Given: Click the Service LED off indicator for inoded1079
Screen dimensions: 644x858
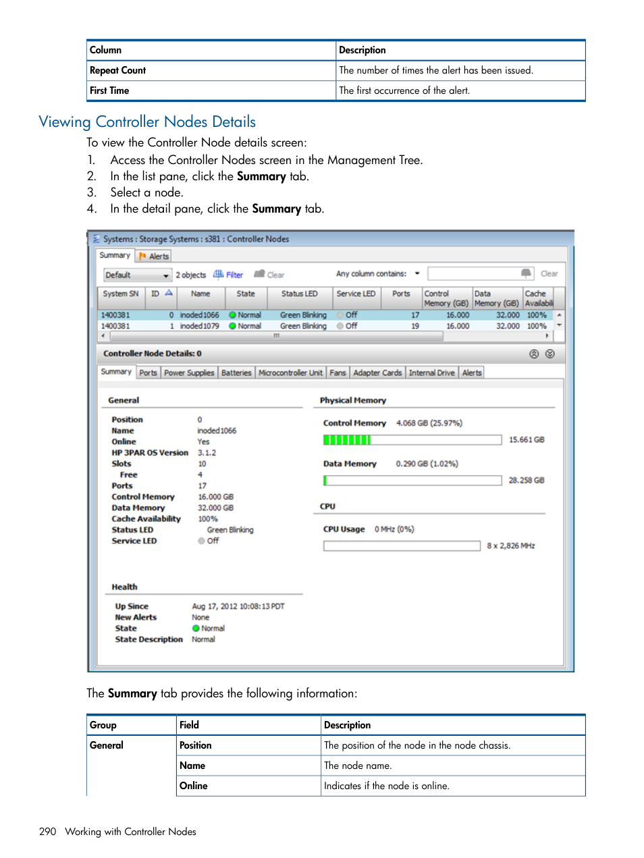Looking at the screenshot, I should [340, 326].
